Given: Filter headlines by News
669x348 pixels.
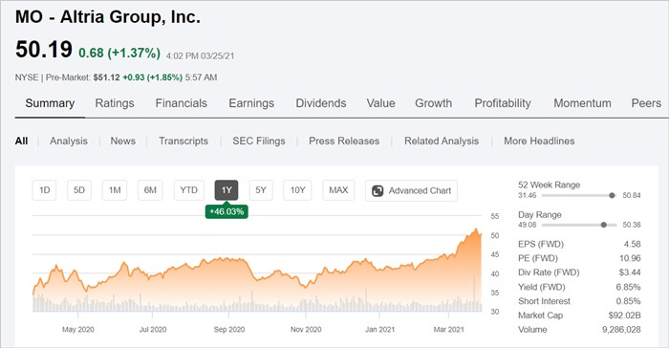Looking at the screenshot, I should 123,141.
